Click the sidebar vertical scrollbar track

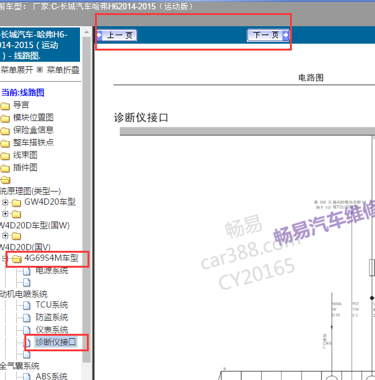(x=86, y=199)
